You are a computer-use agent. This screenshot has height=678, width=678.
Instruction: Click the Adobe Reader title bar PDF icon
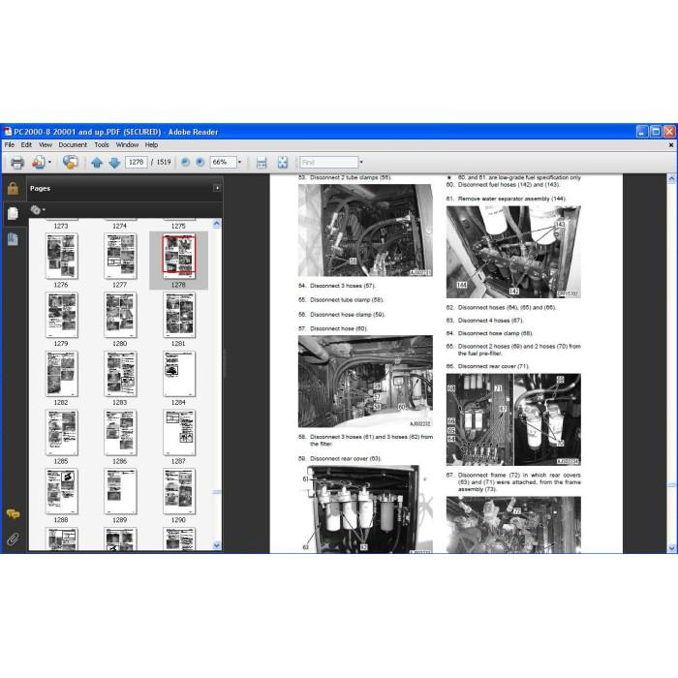coord(8,132)
